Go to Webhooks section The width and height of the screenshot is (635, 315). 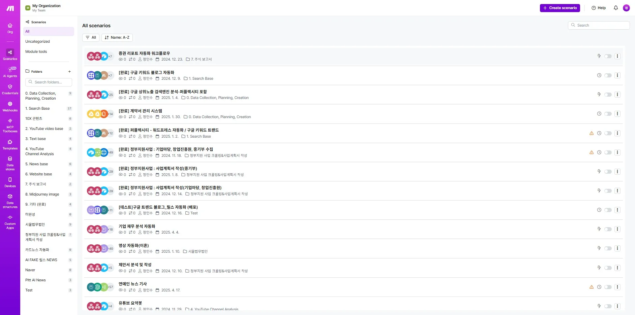[10, 107]
